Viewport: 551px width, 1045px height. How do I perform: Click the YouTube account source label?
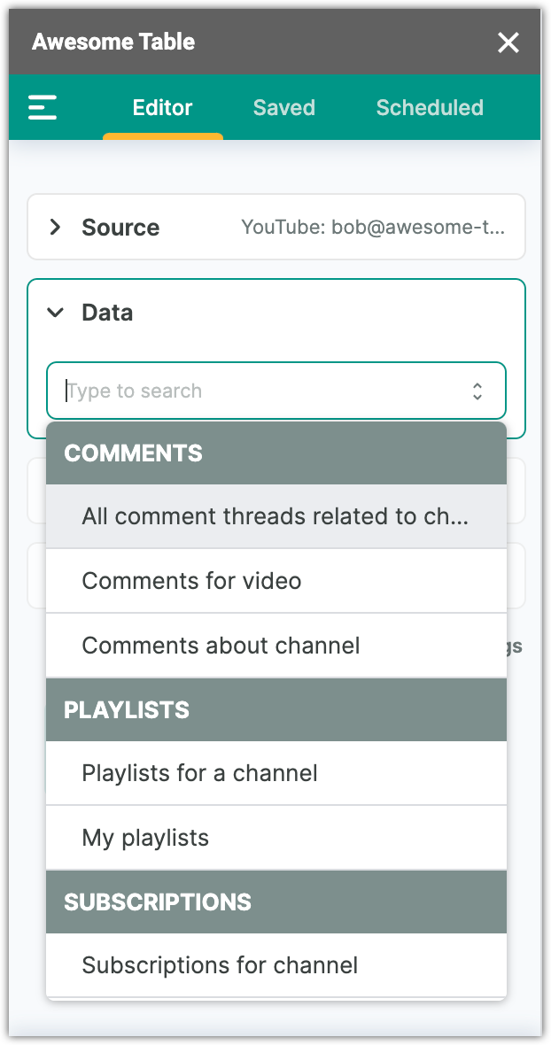tap(373, 228)
